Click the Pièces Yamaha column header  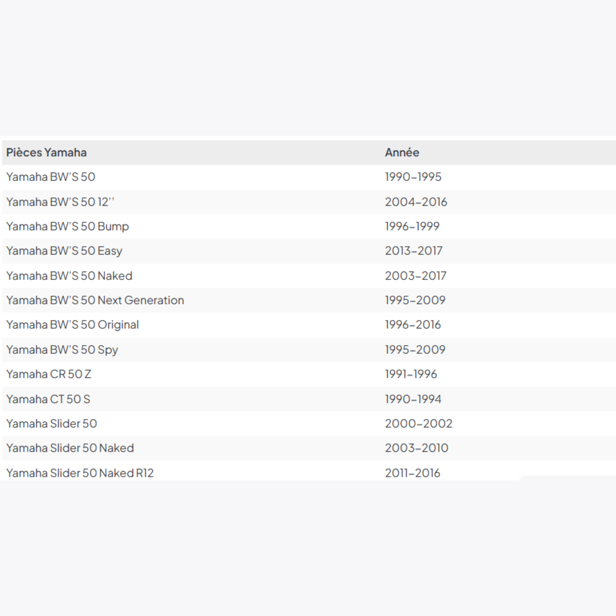(47, 152)
